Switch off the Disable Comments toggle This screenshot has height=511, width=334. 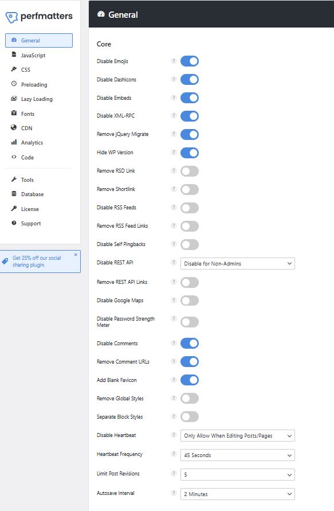pos(190,343)
